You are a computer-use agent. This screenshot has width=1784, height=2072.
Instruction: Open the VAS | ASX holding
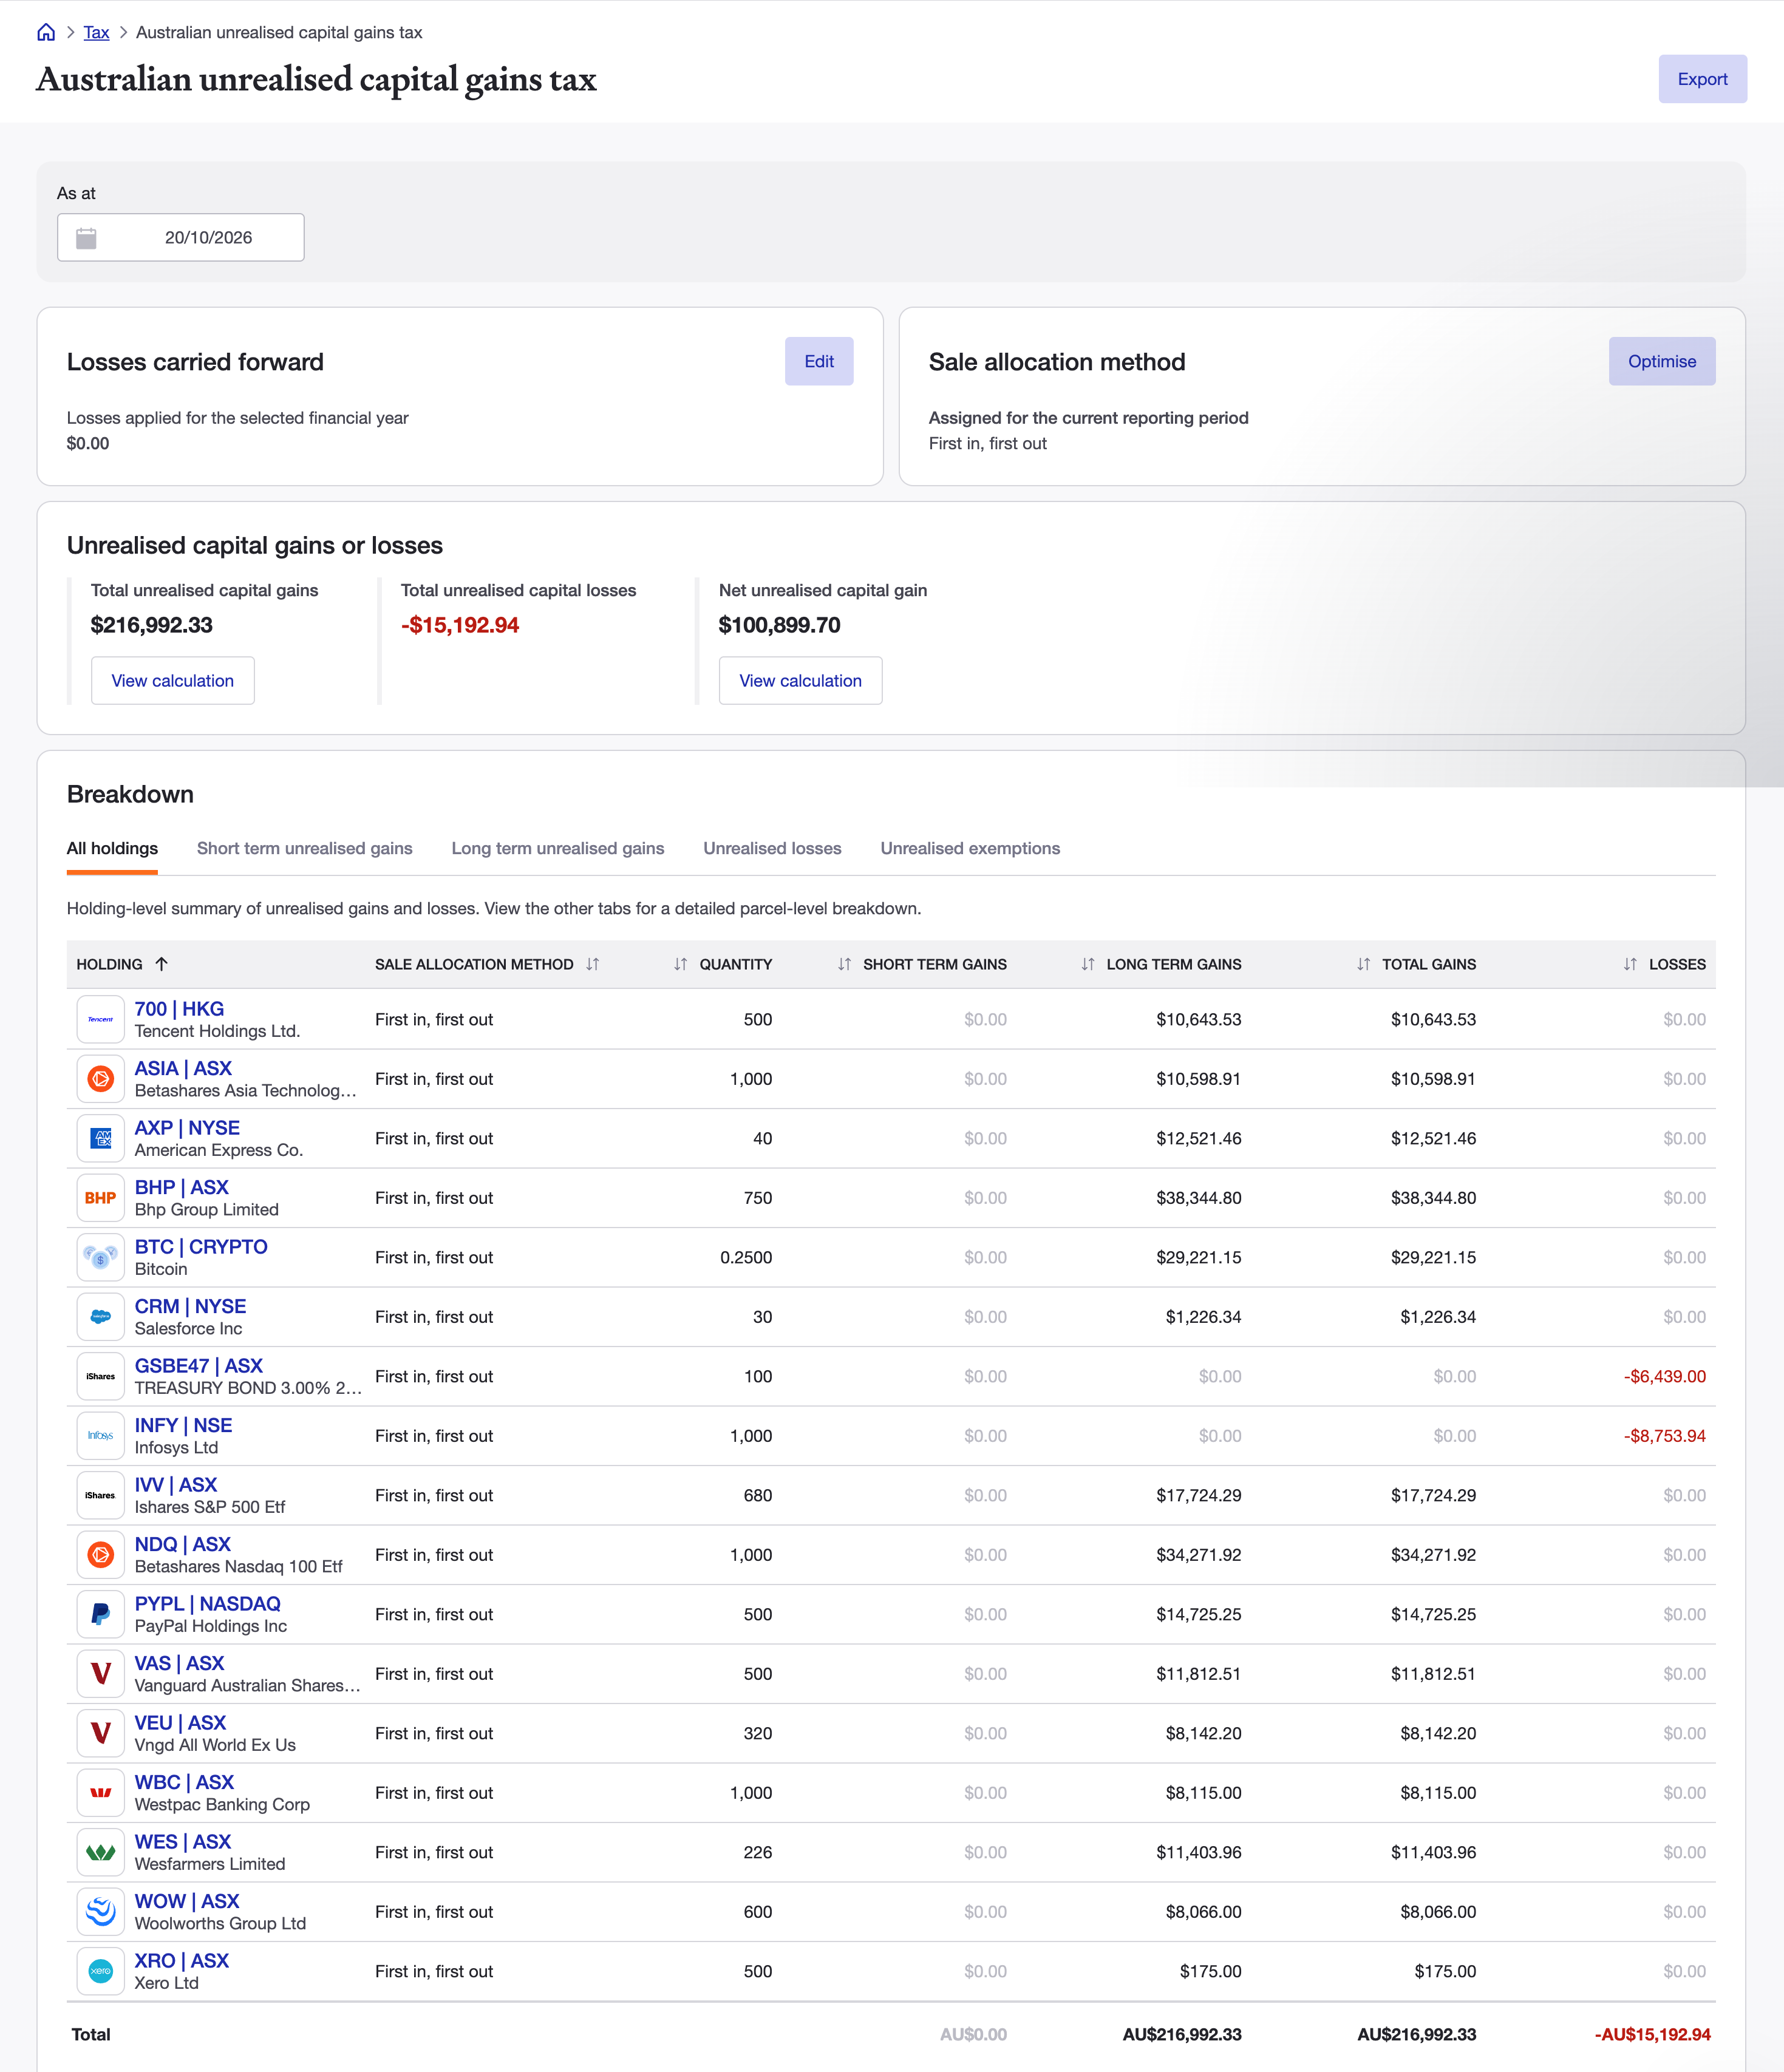(179, 1663)
